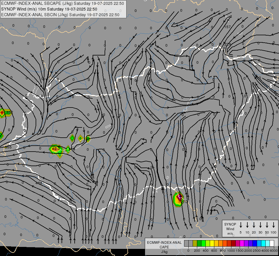The width and height of the screenshot is (279, 256).
Task: Pick the gray swatch right of the 0 tick
Action: pos(191,243)
